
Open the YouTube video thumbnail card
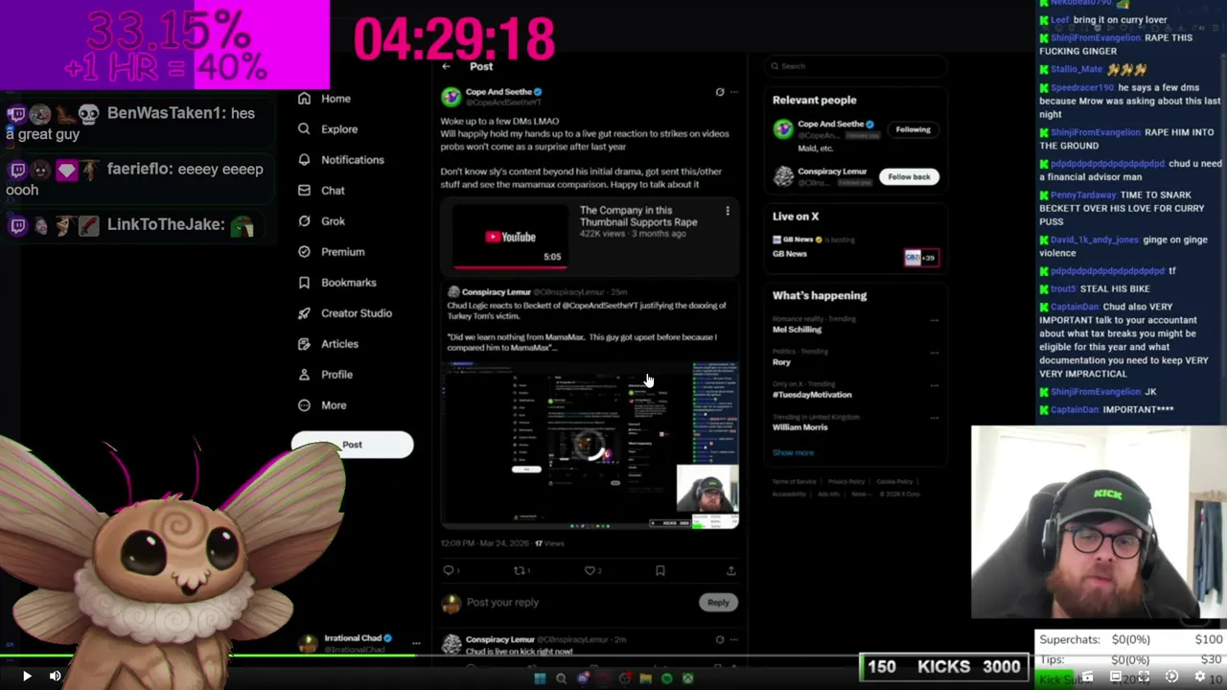pos(590,237)
